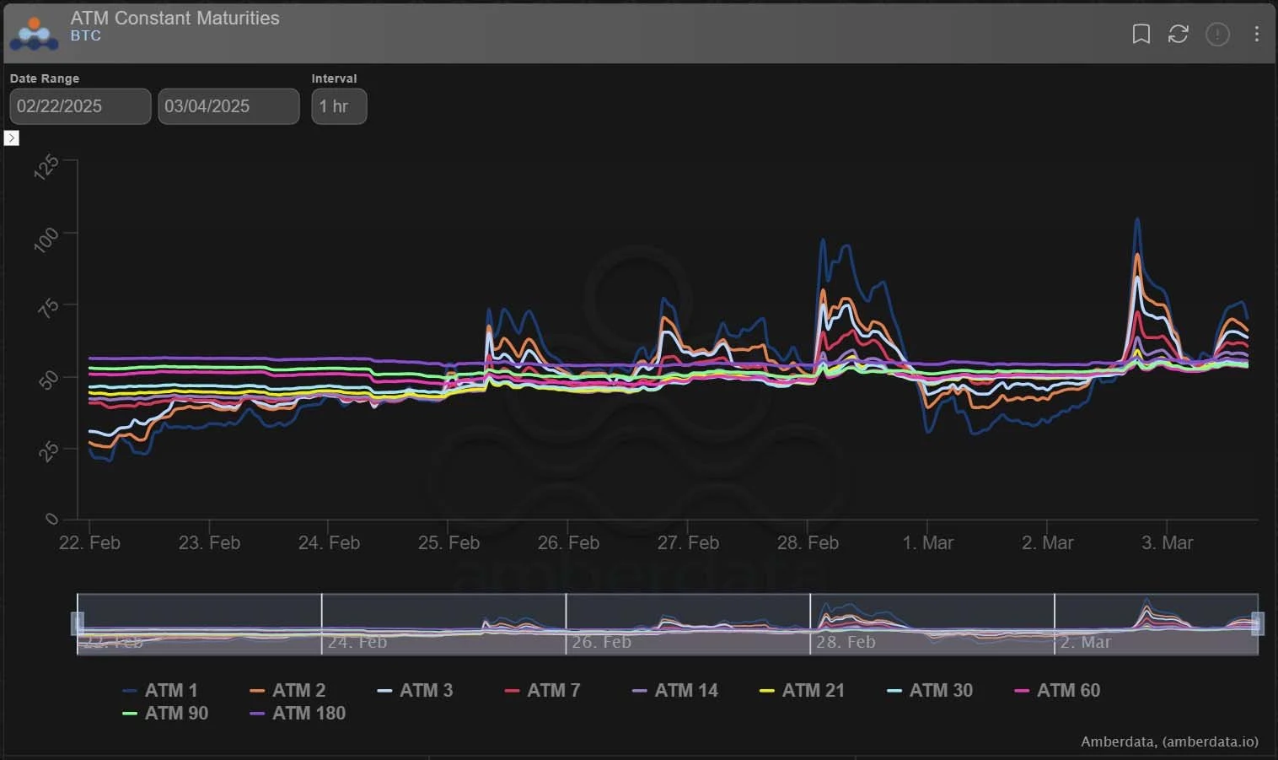Image resolution: width=1278 pixels, height=760 pixels.
Task: Open the 1 hr interval dropdown
Action: click(339, 106)
